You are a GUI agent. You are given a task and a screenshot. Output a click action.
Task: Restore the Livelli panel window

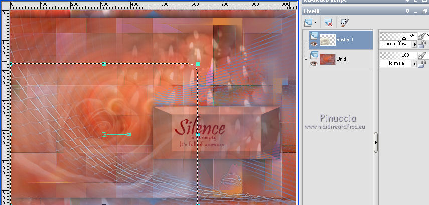[424, 11]
